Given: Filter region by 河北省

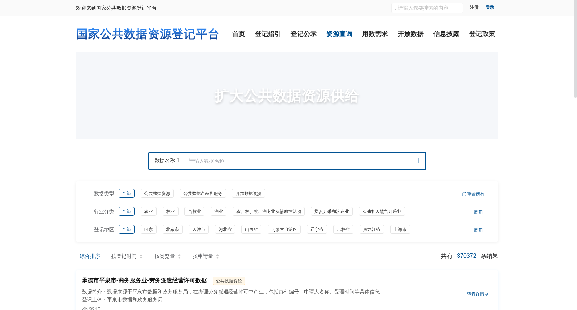Looking at the screenshot, I should 225,229.
